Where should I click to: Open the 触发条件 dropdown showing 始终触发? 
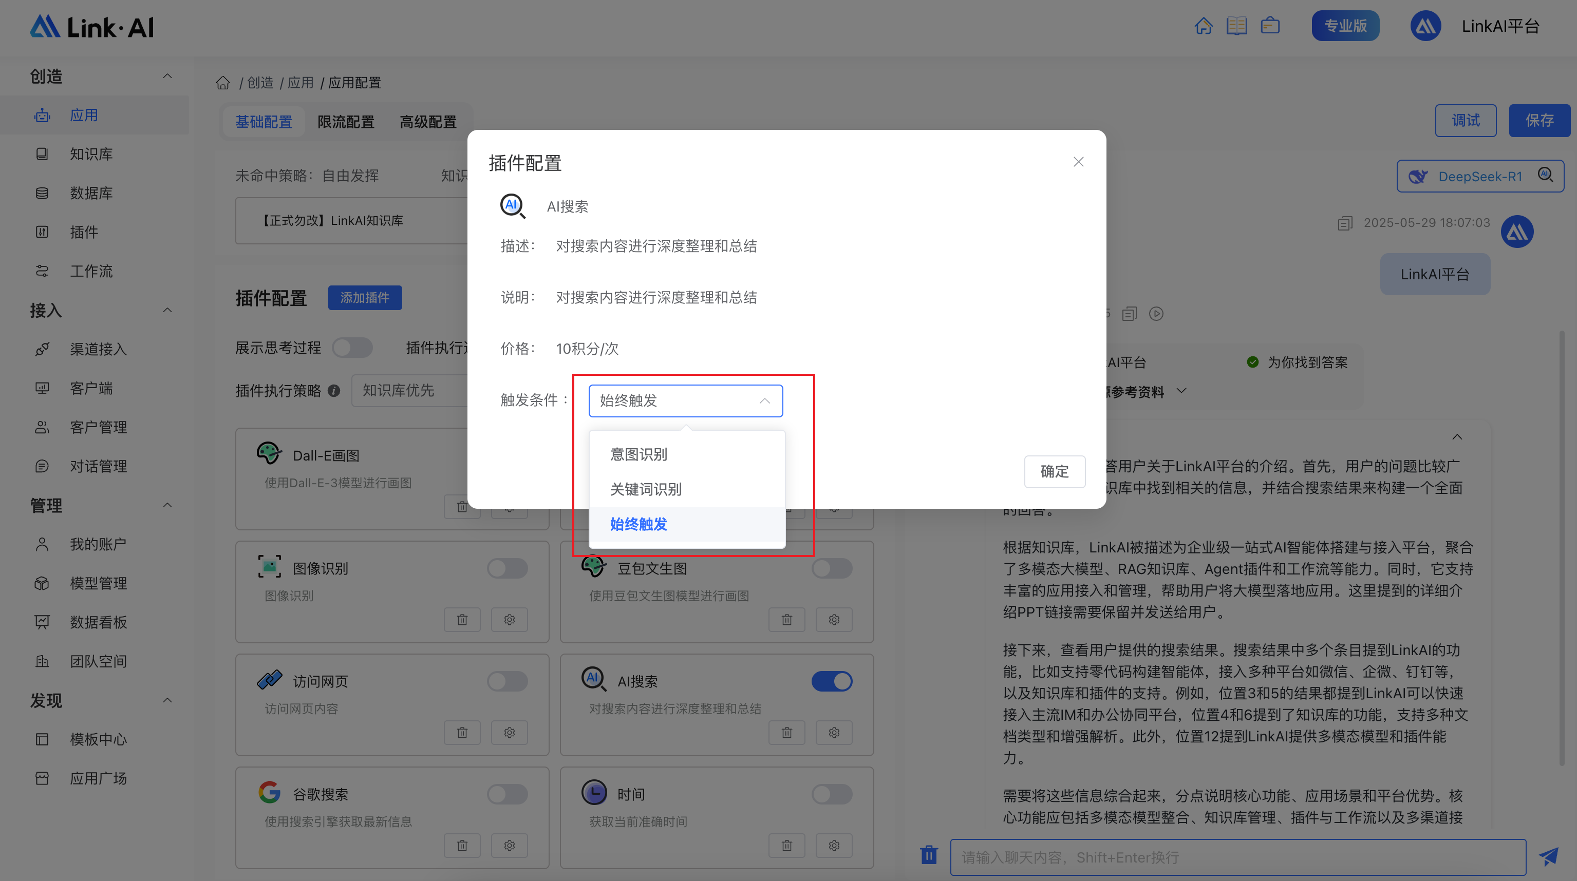coord(686,401)
